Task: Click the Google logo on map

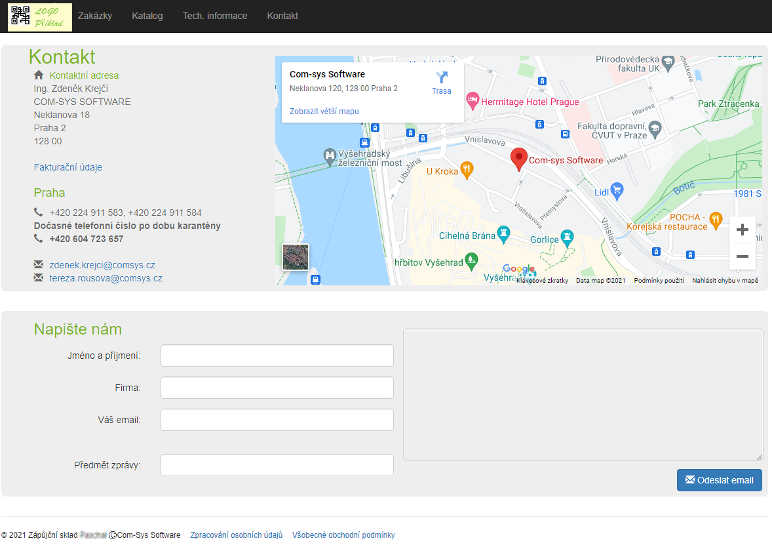Action: [518, 269]
